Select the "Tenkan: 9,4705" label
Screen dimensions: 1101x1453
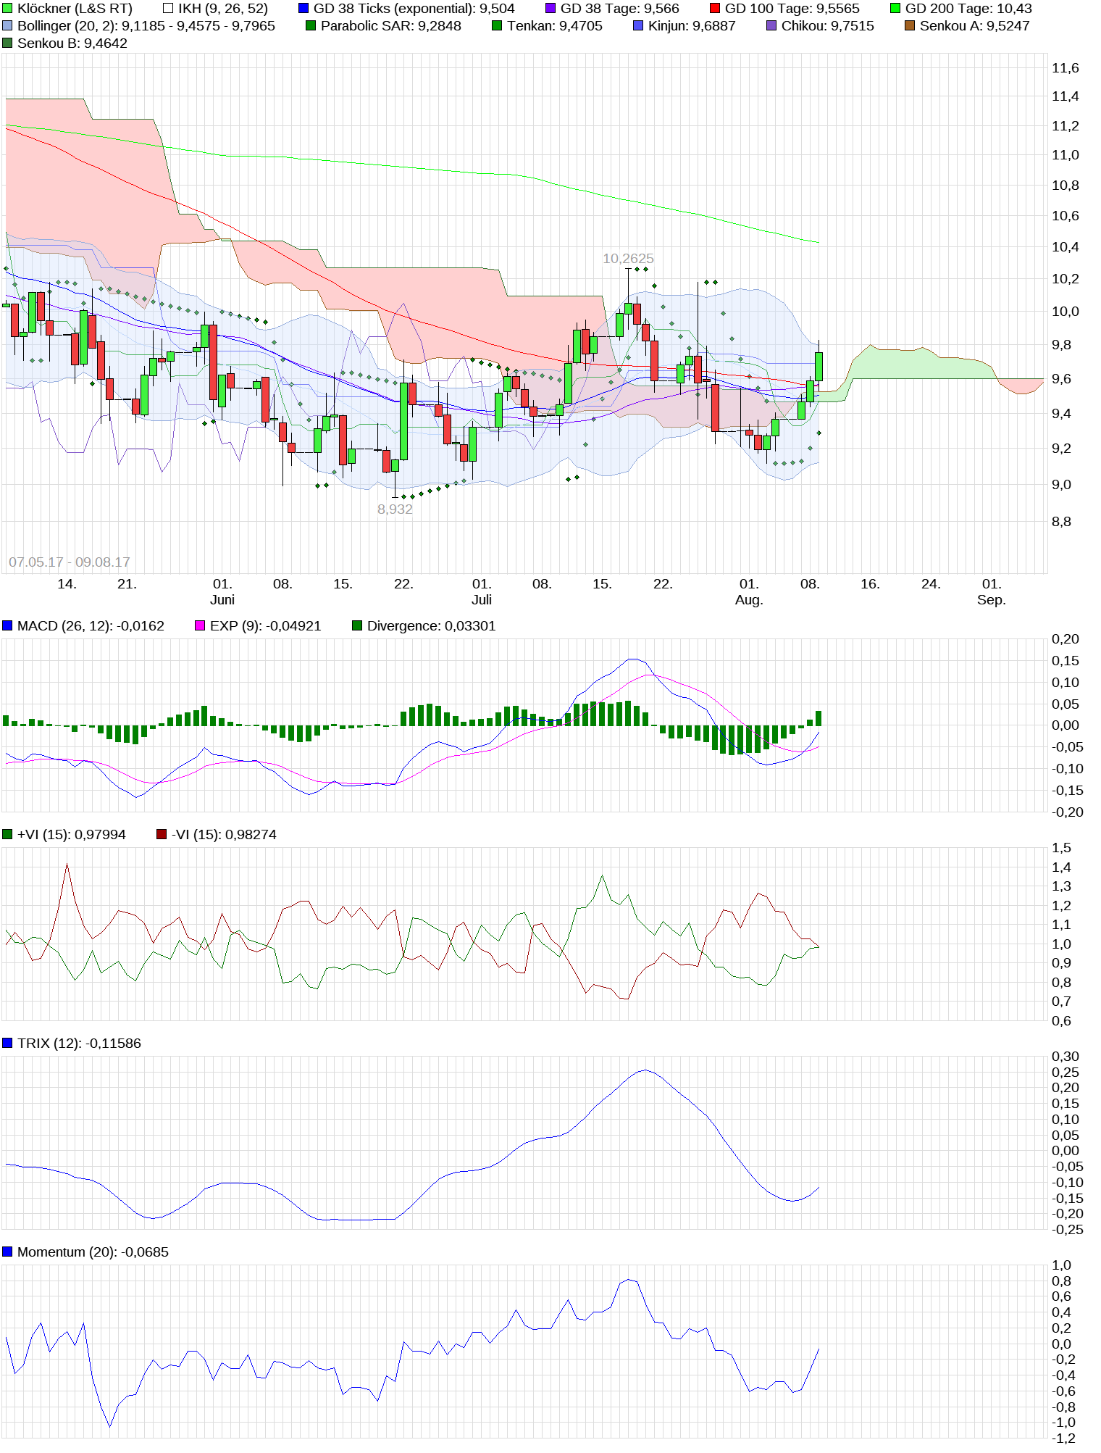555,26
